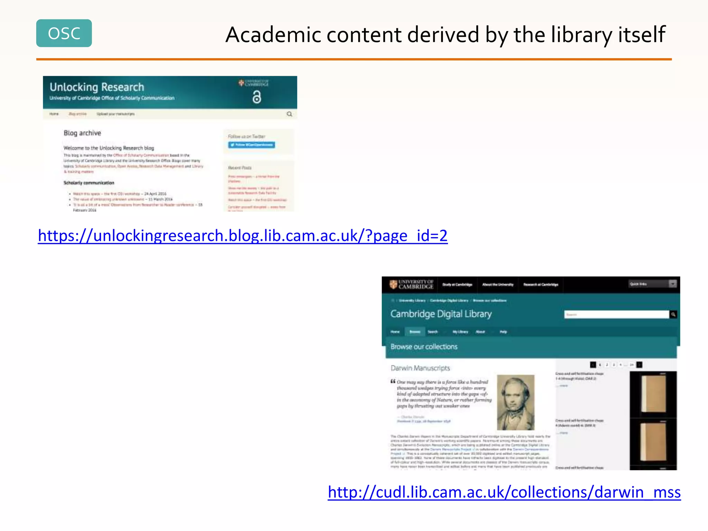
Task: Click the Recent Posts sidebar heading
Action: (240, 168)
